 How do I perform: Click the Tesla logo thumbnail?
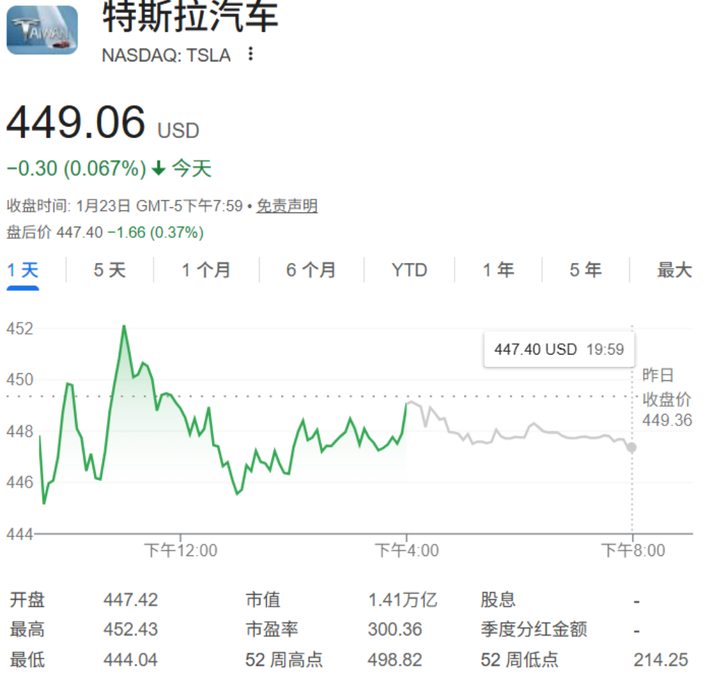(42, 30)
